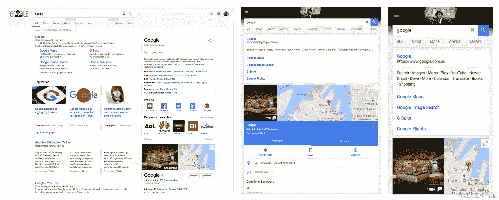The height and width of the screenshot is (200, 499).
Task: Click the More for google arrow link
Action: click(x=46, y=133)
